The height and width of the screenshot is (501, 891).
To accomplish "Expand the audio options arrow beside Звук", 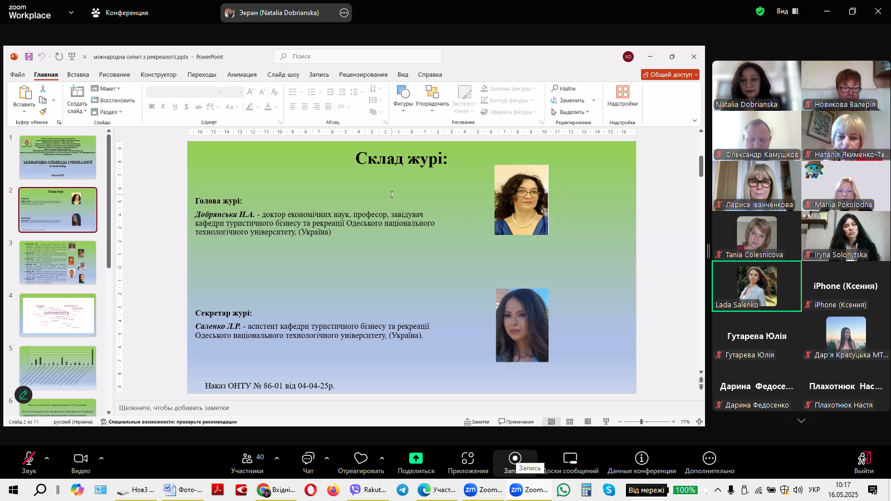I will point(47,458).
